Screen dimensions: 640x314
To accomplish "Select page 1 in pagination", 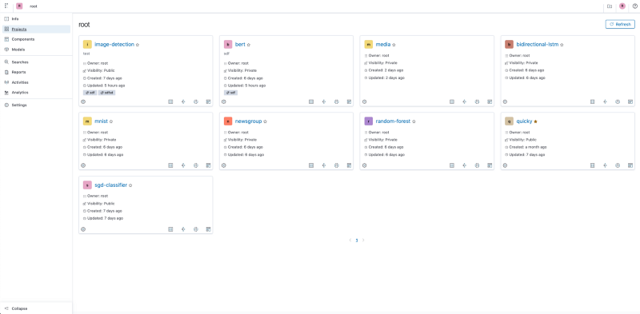I will [x=357, y=240].
